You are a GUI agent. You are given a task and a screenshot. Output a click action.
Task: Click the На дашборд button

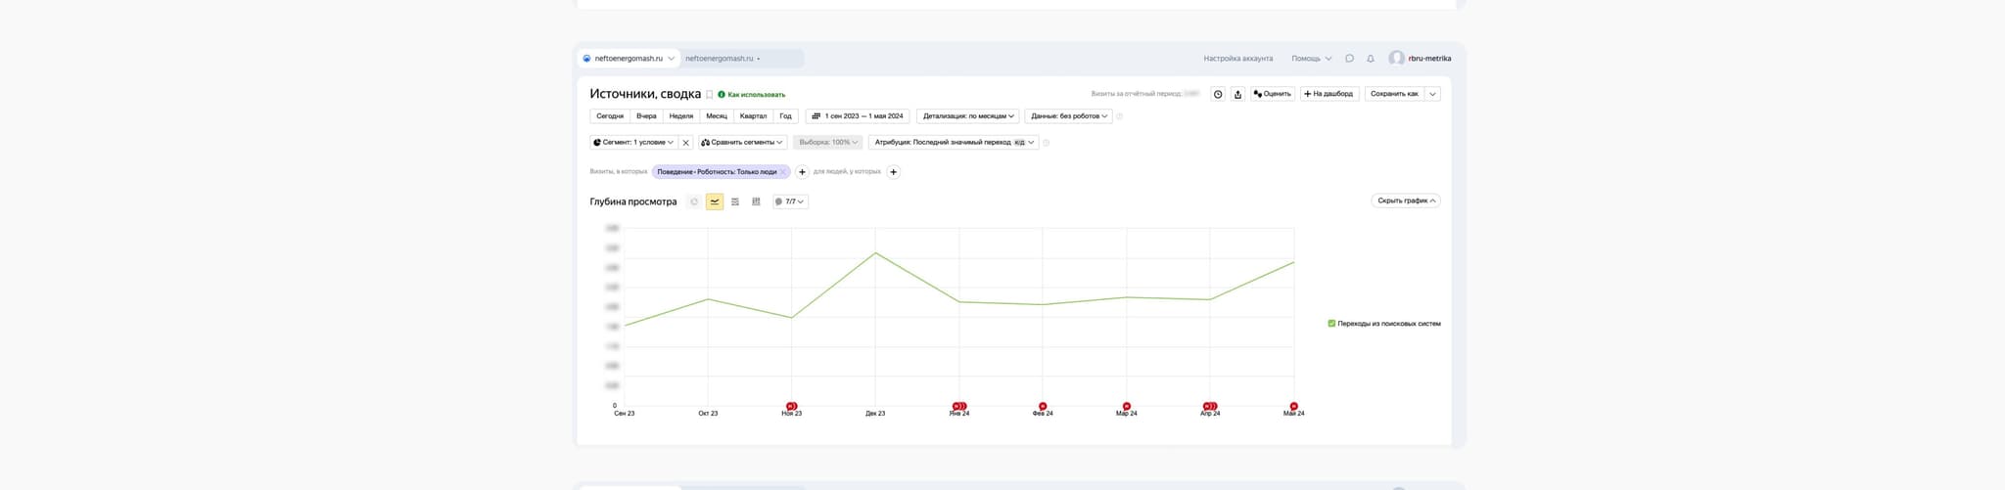(x=1329, y=94)
